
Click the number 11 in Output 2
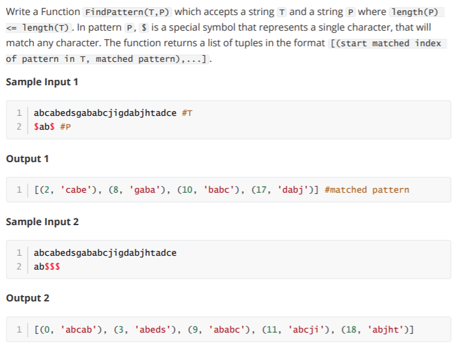point(272,330)
